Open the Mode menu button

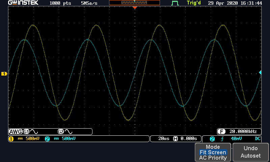point(213,147)
